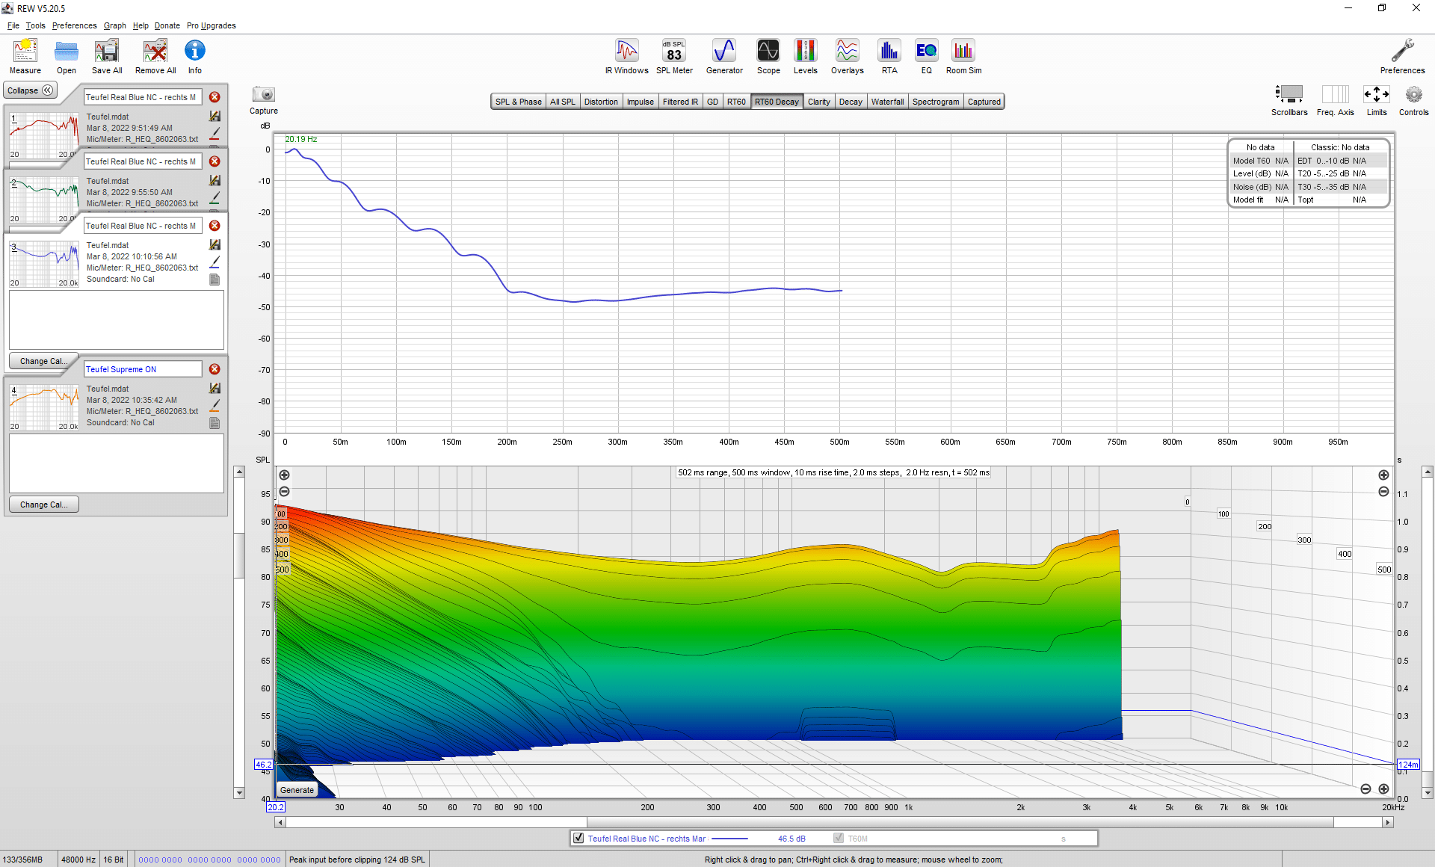Open the Donate menu item

pos(167,25)
